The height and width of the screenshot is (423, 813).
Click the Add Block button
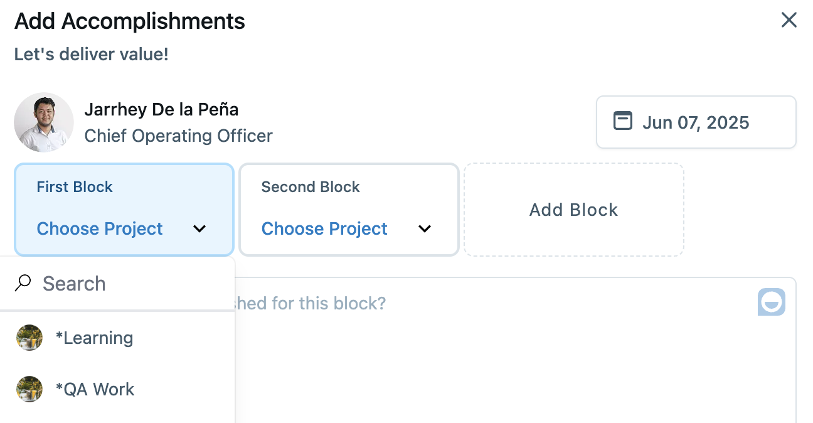click(x=573, y=210)
